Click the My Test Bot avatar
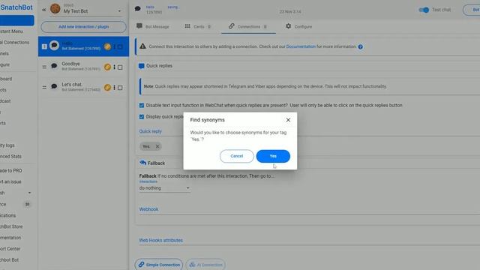The height and width of the screenshot is (270, 480). coord(55,8)
